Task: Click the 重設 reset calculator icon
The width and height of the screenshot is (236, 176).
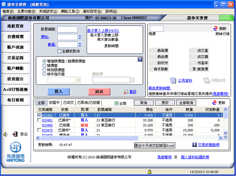Action: 126,92
